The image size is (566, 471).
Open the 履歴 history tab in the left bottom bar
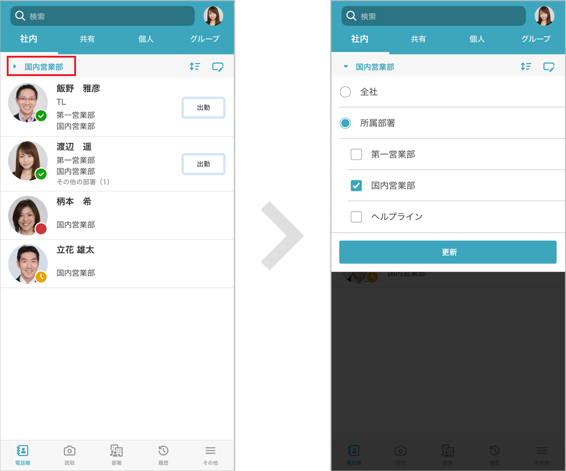pos(163,455)
